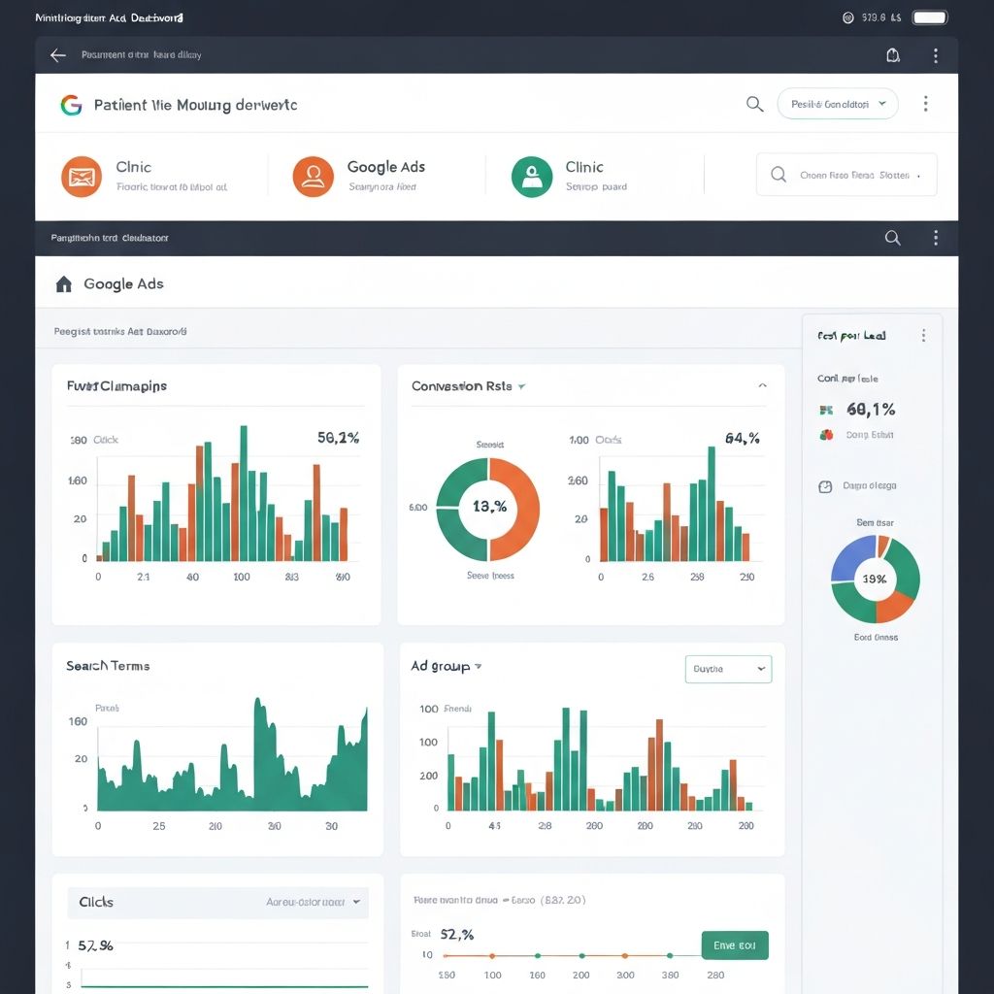Click the teal Clinic account icon
The image size is (994, 994).
(x=531, y=176)
